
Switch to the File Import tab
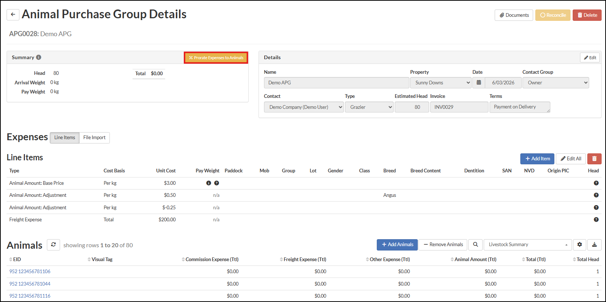click(94, 138)
